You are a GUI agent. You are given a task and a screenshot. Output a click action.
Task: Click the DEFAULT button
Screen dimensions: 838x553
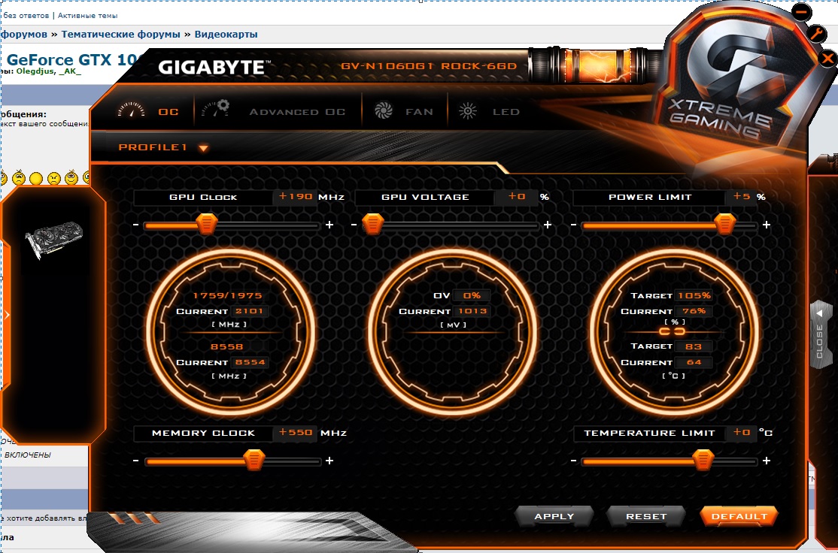tap(739, 516)
